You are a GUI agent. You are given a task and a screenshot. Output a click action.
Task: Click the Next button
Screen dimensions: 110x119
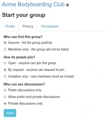(x=10, y=113)
